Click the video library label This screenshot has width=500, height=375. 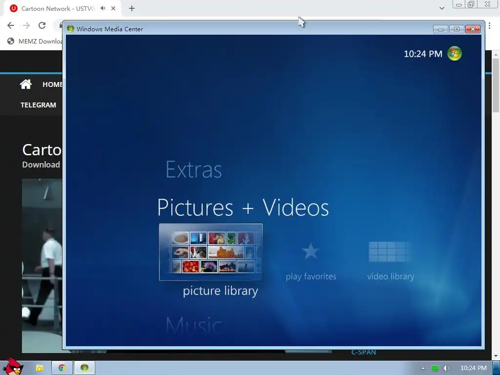pyautogui.click(x=391, y=276)
